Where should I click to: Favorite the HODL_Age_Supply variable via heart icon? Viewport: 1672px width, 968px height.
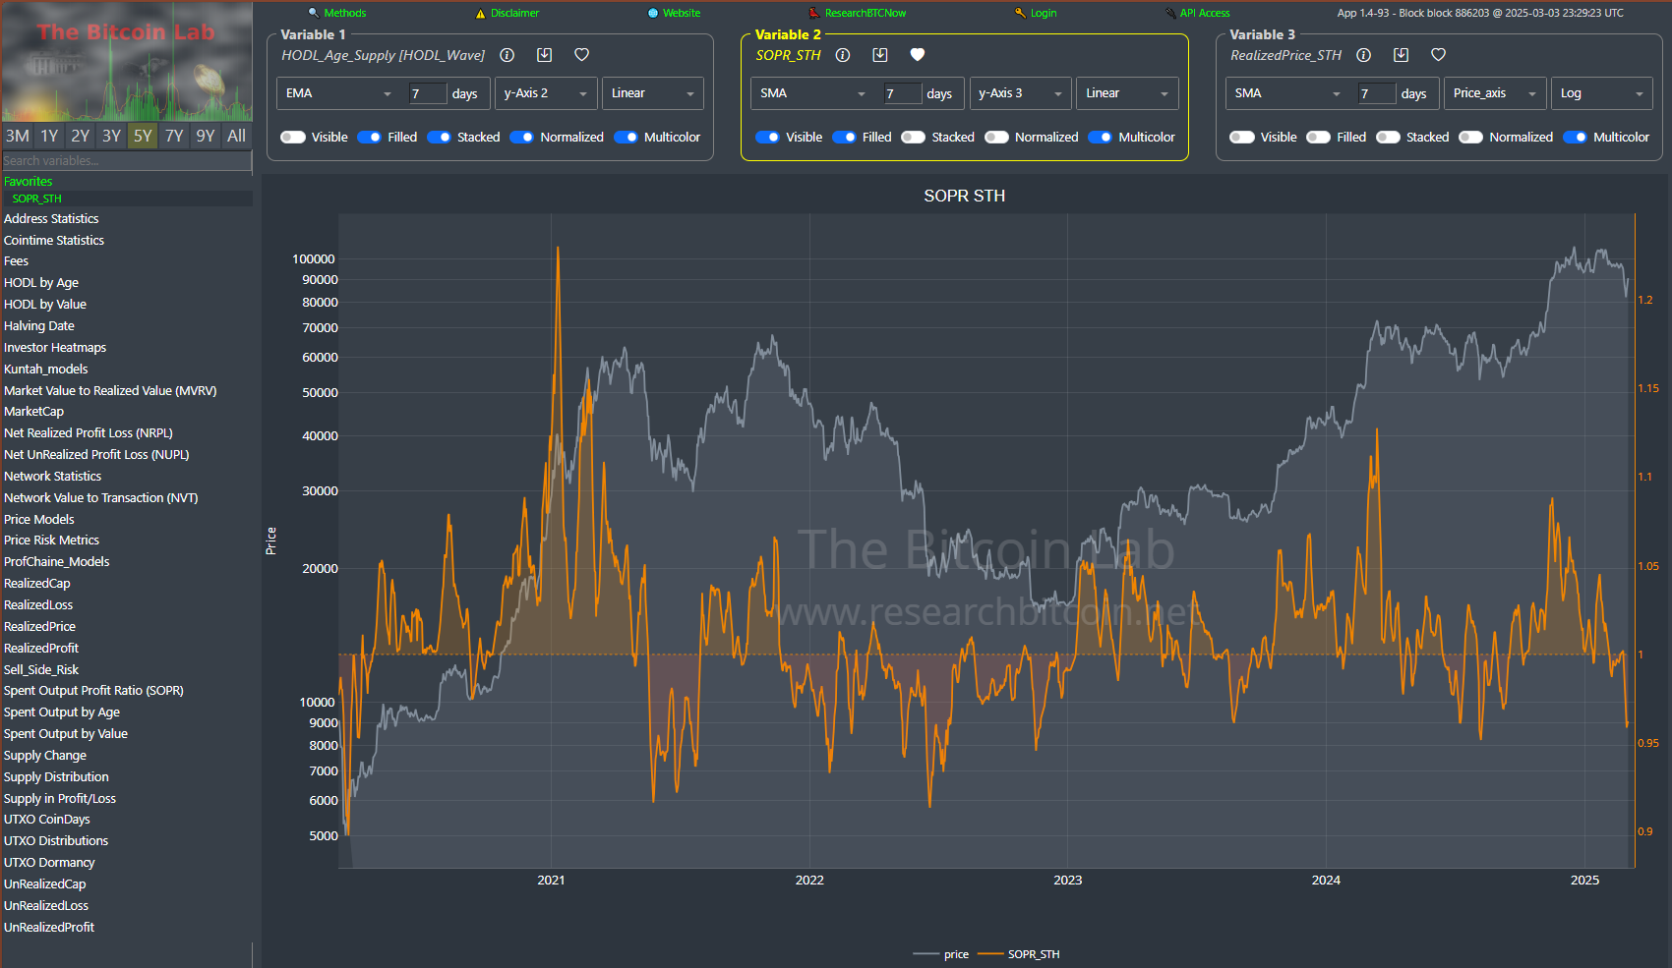click(x=581, y=55)
